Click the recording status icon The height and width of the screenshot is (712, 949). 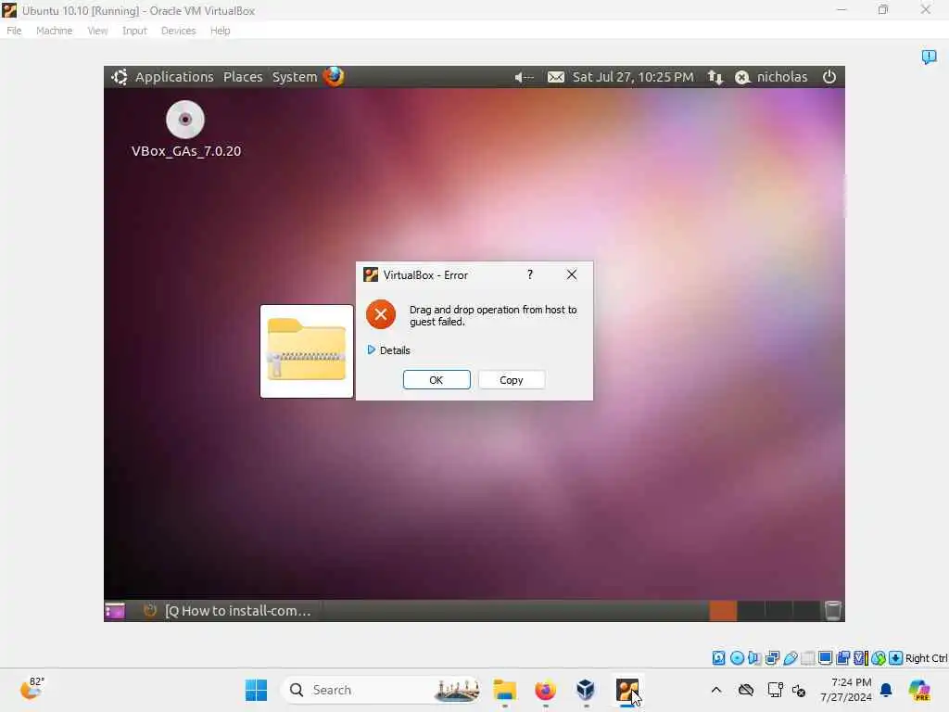pos(843,657)
